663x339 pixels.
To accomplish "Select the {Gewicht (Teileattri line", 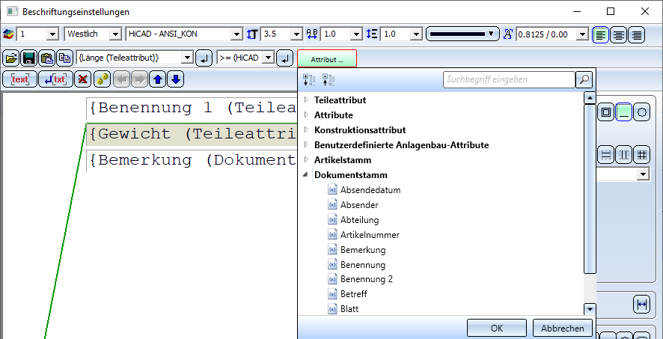I will (x=192, y=135).
